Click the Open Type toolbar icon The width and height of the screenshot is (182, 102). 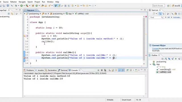pyautogui.click(x=42, y=6)
